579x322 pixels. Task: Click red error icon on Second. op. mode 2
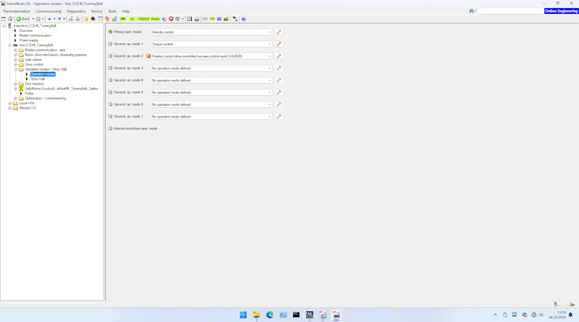(148, 56)
